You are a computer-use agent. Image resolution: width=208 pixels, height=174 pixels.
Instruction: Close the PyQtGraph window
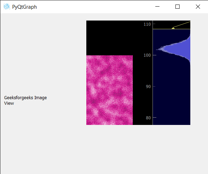coord(198,7)
